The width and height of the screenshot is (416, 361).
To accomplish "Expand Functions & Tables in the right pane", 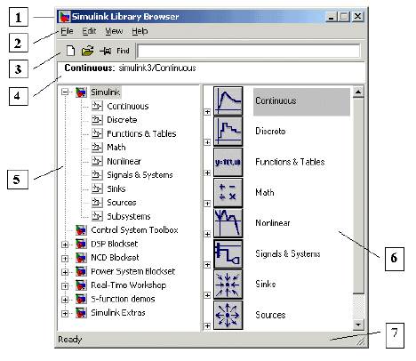I will [x=207, y=173].
